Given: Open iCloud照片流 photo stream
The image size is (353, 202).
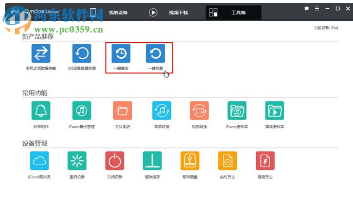Looking at the screenshot, I should pos(39,161).
